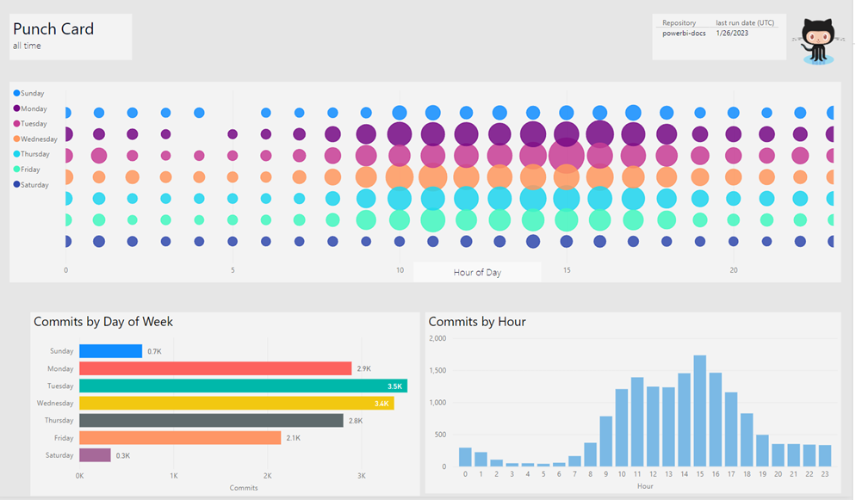Click the Commits by Hour chart title
This screenshot has height=500, width=856.
(477, 322)
